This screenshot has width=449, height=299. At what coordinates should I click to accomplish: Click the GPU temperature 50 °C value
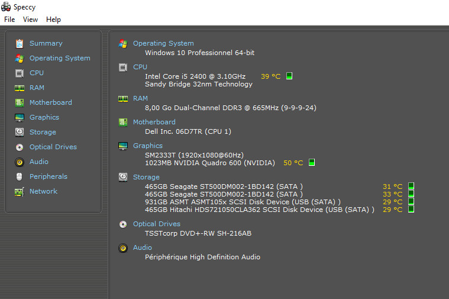click(x=293, y=163)
